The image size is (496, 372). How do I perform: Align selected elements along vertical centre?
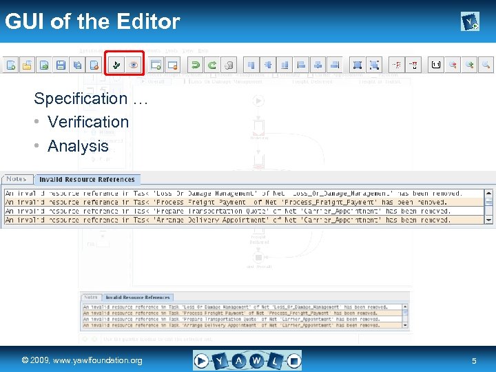coord(318,65)
